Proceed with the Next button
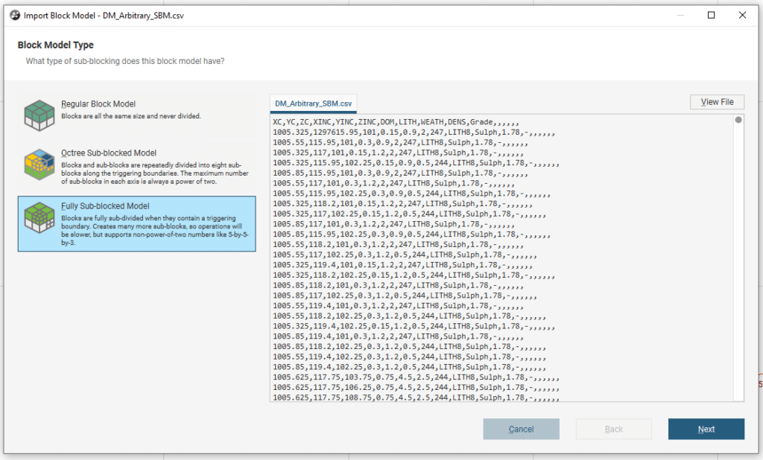Viewport: 763px width, 460px height. click(x=706, y=429)
